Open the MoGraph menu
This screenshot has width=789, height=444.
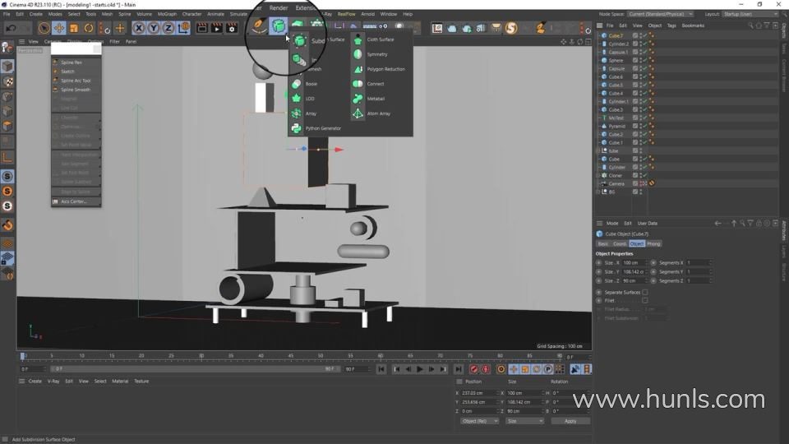tap(167, 14)
